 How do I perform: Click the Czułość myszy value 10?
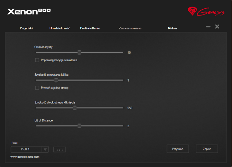coord(129,53)
